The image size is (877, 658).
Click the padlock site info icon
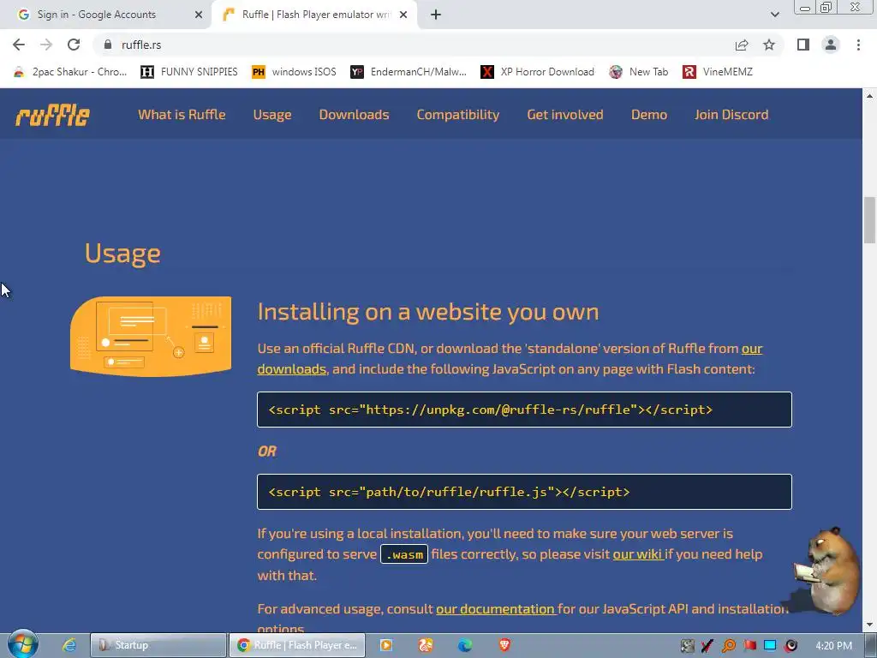click(x=108, y=45)
